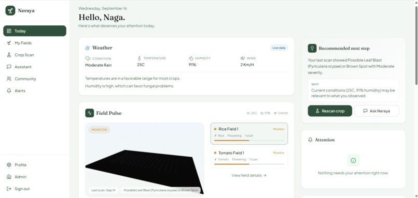This screenshot has width=418, height=198.
Task: Click the Ask Neraya button
Action: [377, 111]
